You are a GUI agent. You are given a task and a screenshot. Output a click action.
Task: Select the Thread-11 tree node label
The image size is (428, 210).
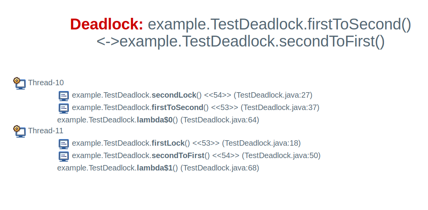click(45, 131)
